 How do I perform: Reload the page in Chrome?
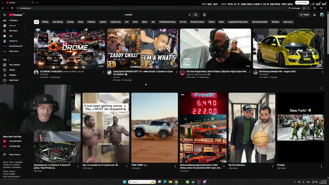pyautogui.click(x=12, y=8)
